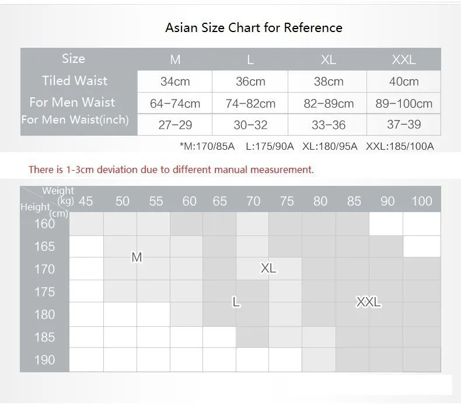Click the 89-100cm men waist cell
Screen dimensions: 461x409
click(404, 104)
